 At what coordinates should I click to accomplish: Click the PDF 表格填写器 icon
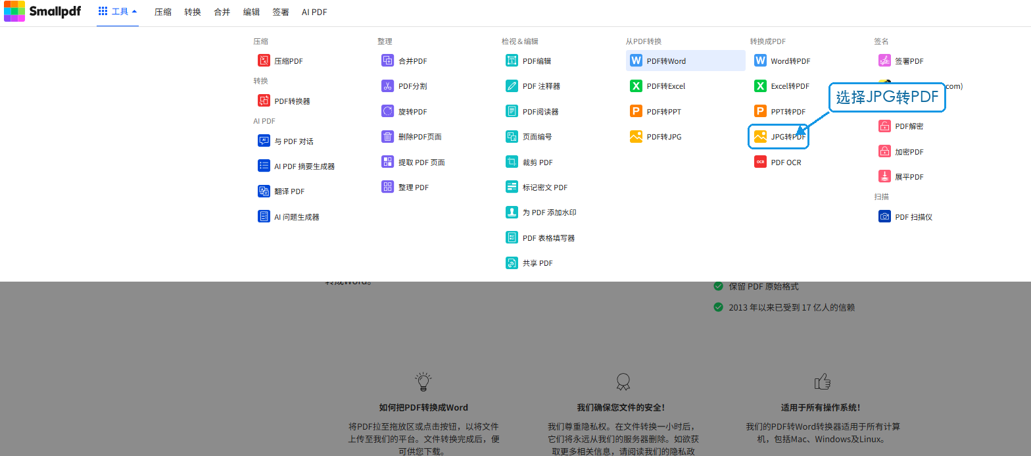[x=512, y=238]
